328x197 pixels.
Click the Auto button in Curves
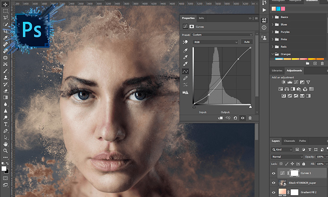tap(247, 42)
